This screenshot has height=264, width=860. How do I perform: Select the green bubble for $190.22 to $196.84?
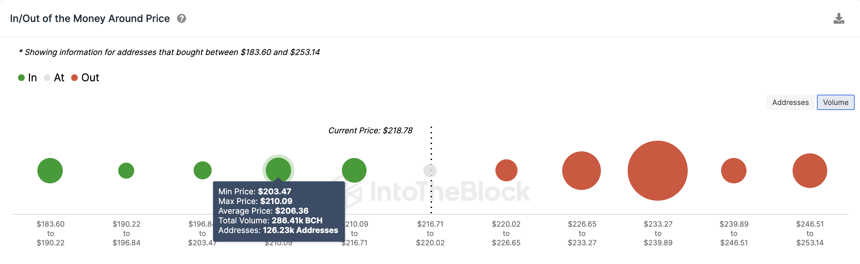(x=126, y=171)
